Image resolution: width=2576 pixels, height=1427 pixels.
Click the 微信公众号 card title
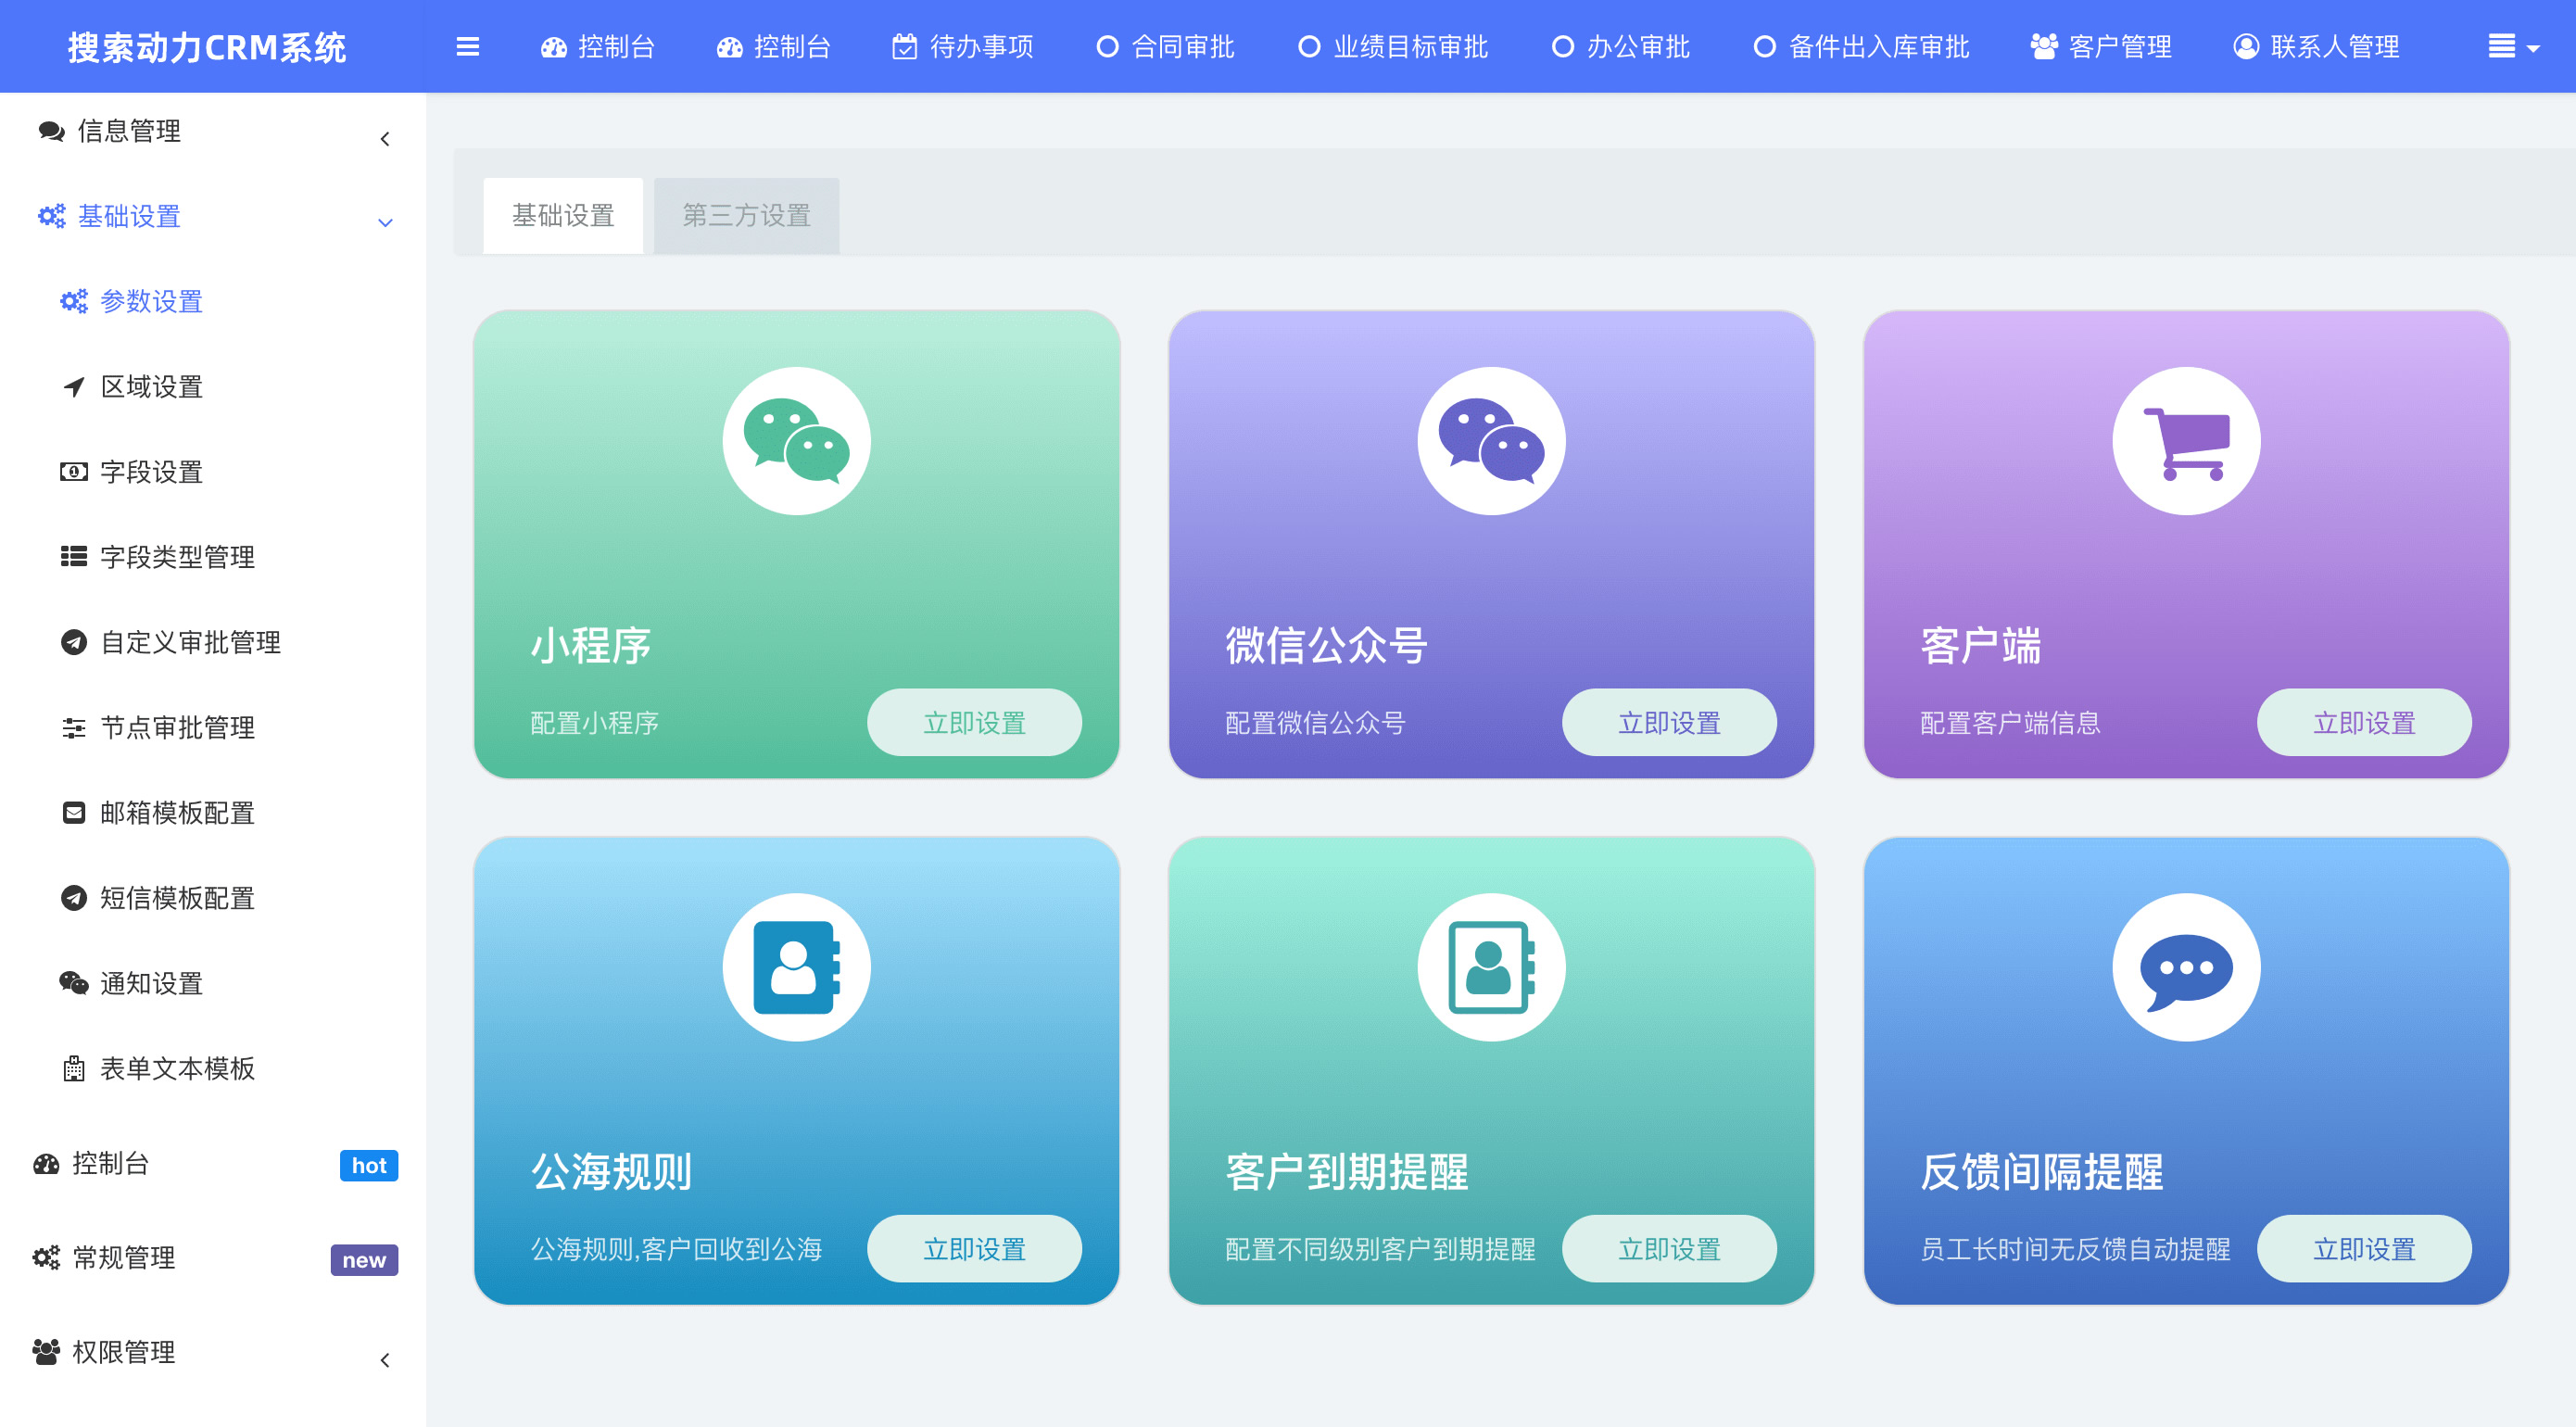(1326, 646)
